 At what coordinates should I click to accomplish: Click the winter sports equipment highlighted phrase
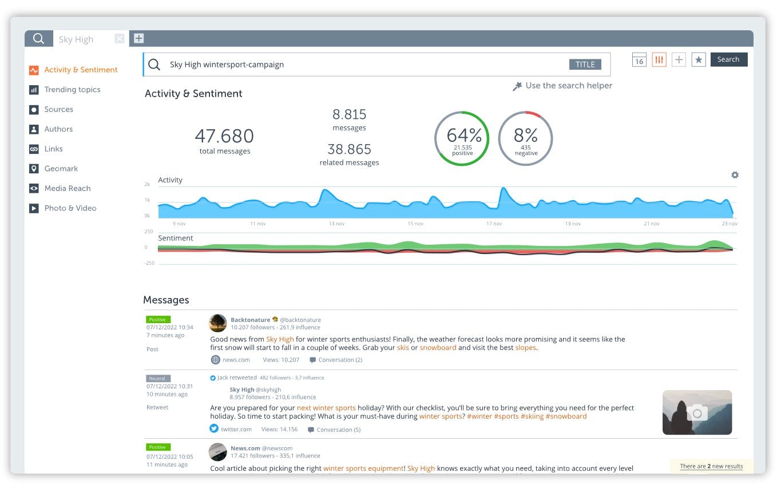(x=364, y=468)
